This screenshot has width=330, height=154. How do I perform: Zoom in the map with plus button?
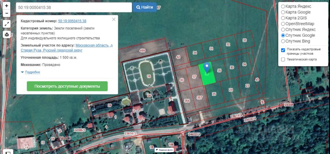coord(7,6)
